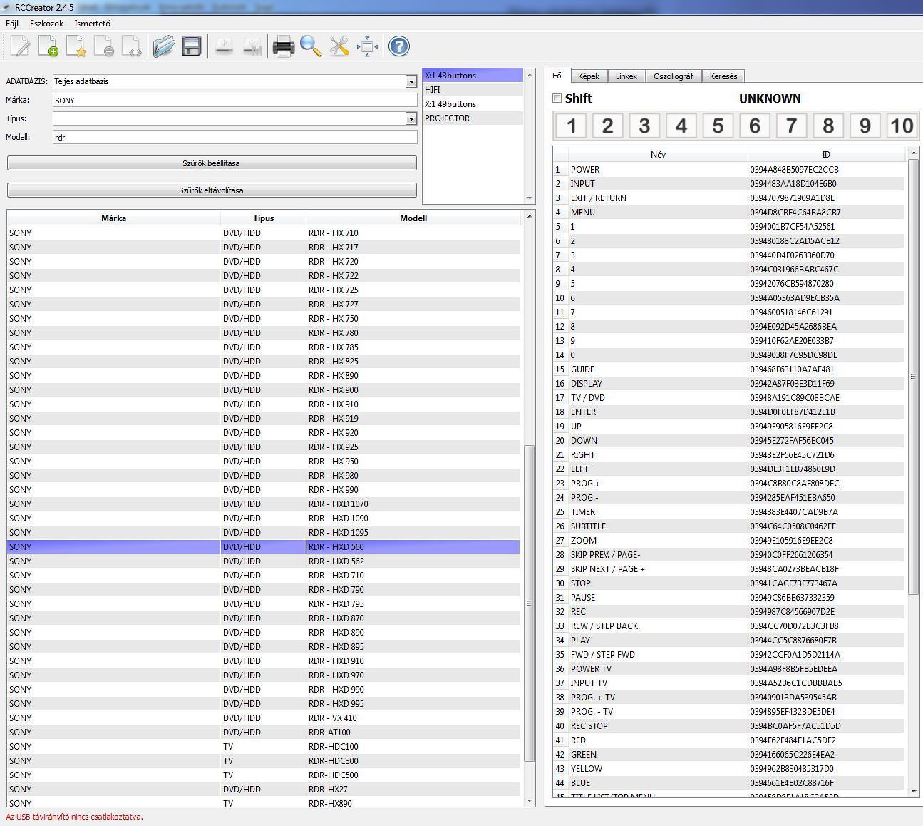
Task: Open the Ismertető menu
Action: 93,24
